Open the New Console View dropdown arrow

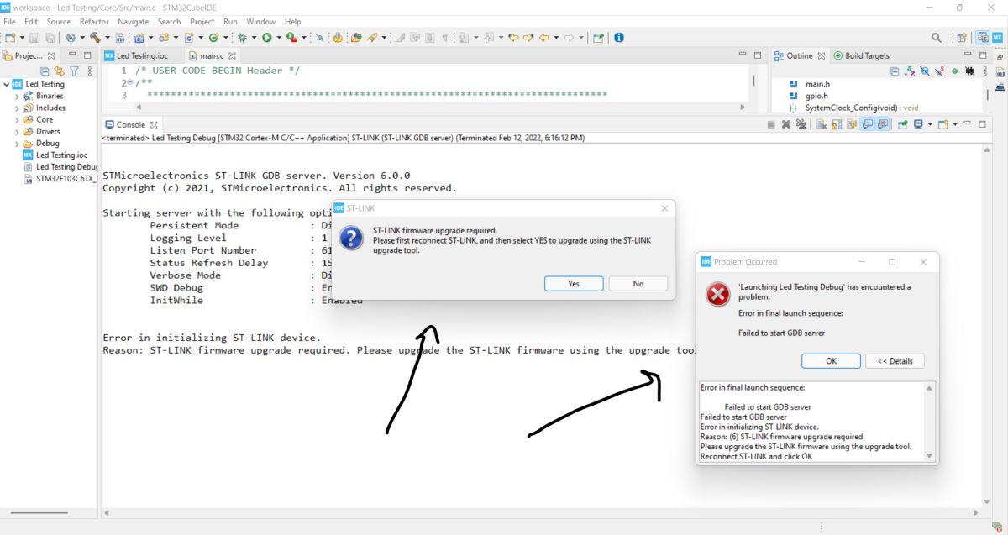[x=955, y=124]
